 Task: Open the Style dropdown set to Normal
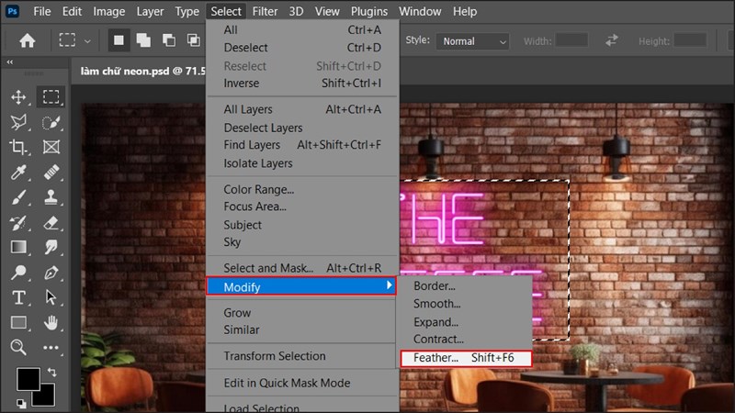[x=472, y=41]
